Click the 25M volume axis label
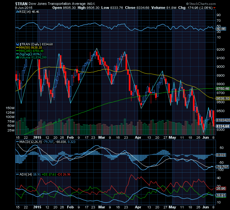Image resolution: width=230 pixels, height=210 pixels. tap(11, 130)
